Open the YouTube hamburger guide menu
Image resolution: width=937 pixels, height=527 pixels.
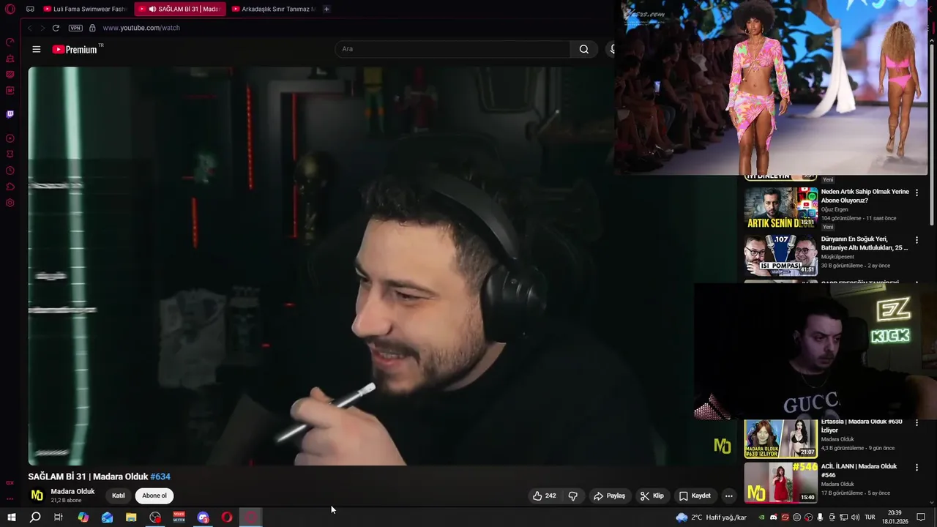(37, 49)
